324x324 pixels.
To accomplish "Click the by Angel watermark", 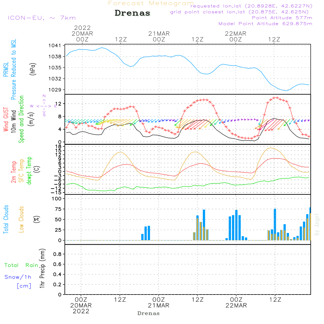I will (317, 225).
